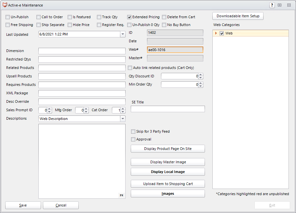Image resolution: width=296 pixels, height=213 pixels.
Task: Click Upload Item to Shopping Cart
Action: click(168, 184)
